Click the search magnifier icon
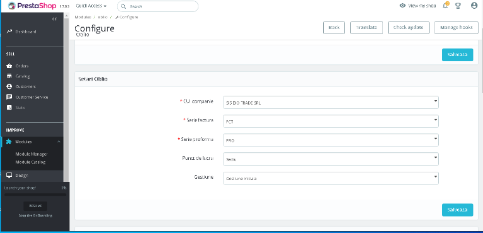483x233 pixels. pos(123,6)
